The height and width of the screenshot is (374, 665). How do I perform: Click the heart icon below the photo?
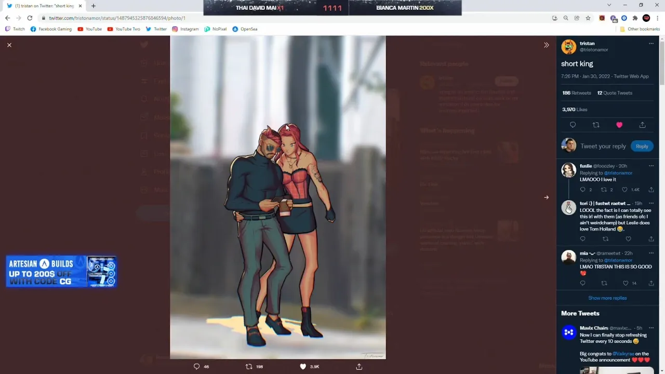point(303,367)
